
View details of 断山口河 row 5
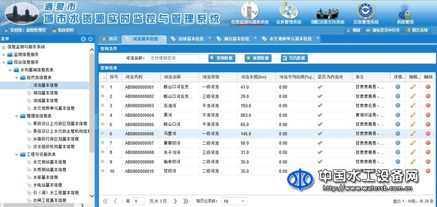coord(398,124)
